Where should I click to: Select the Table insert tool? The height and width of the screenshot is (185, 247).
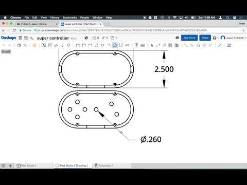(x=170, y=45)
